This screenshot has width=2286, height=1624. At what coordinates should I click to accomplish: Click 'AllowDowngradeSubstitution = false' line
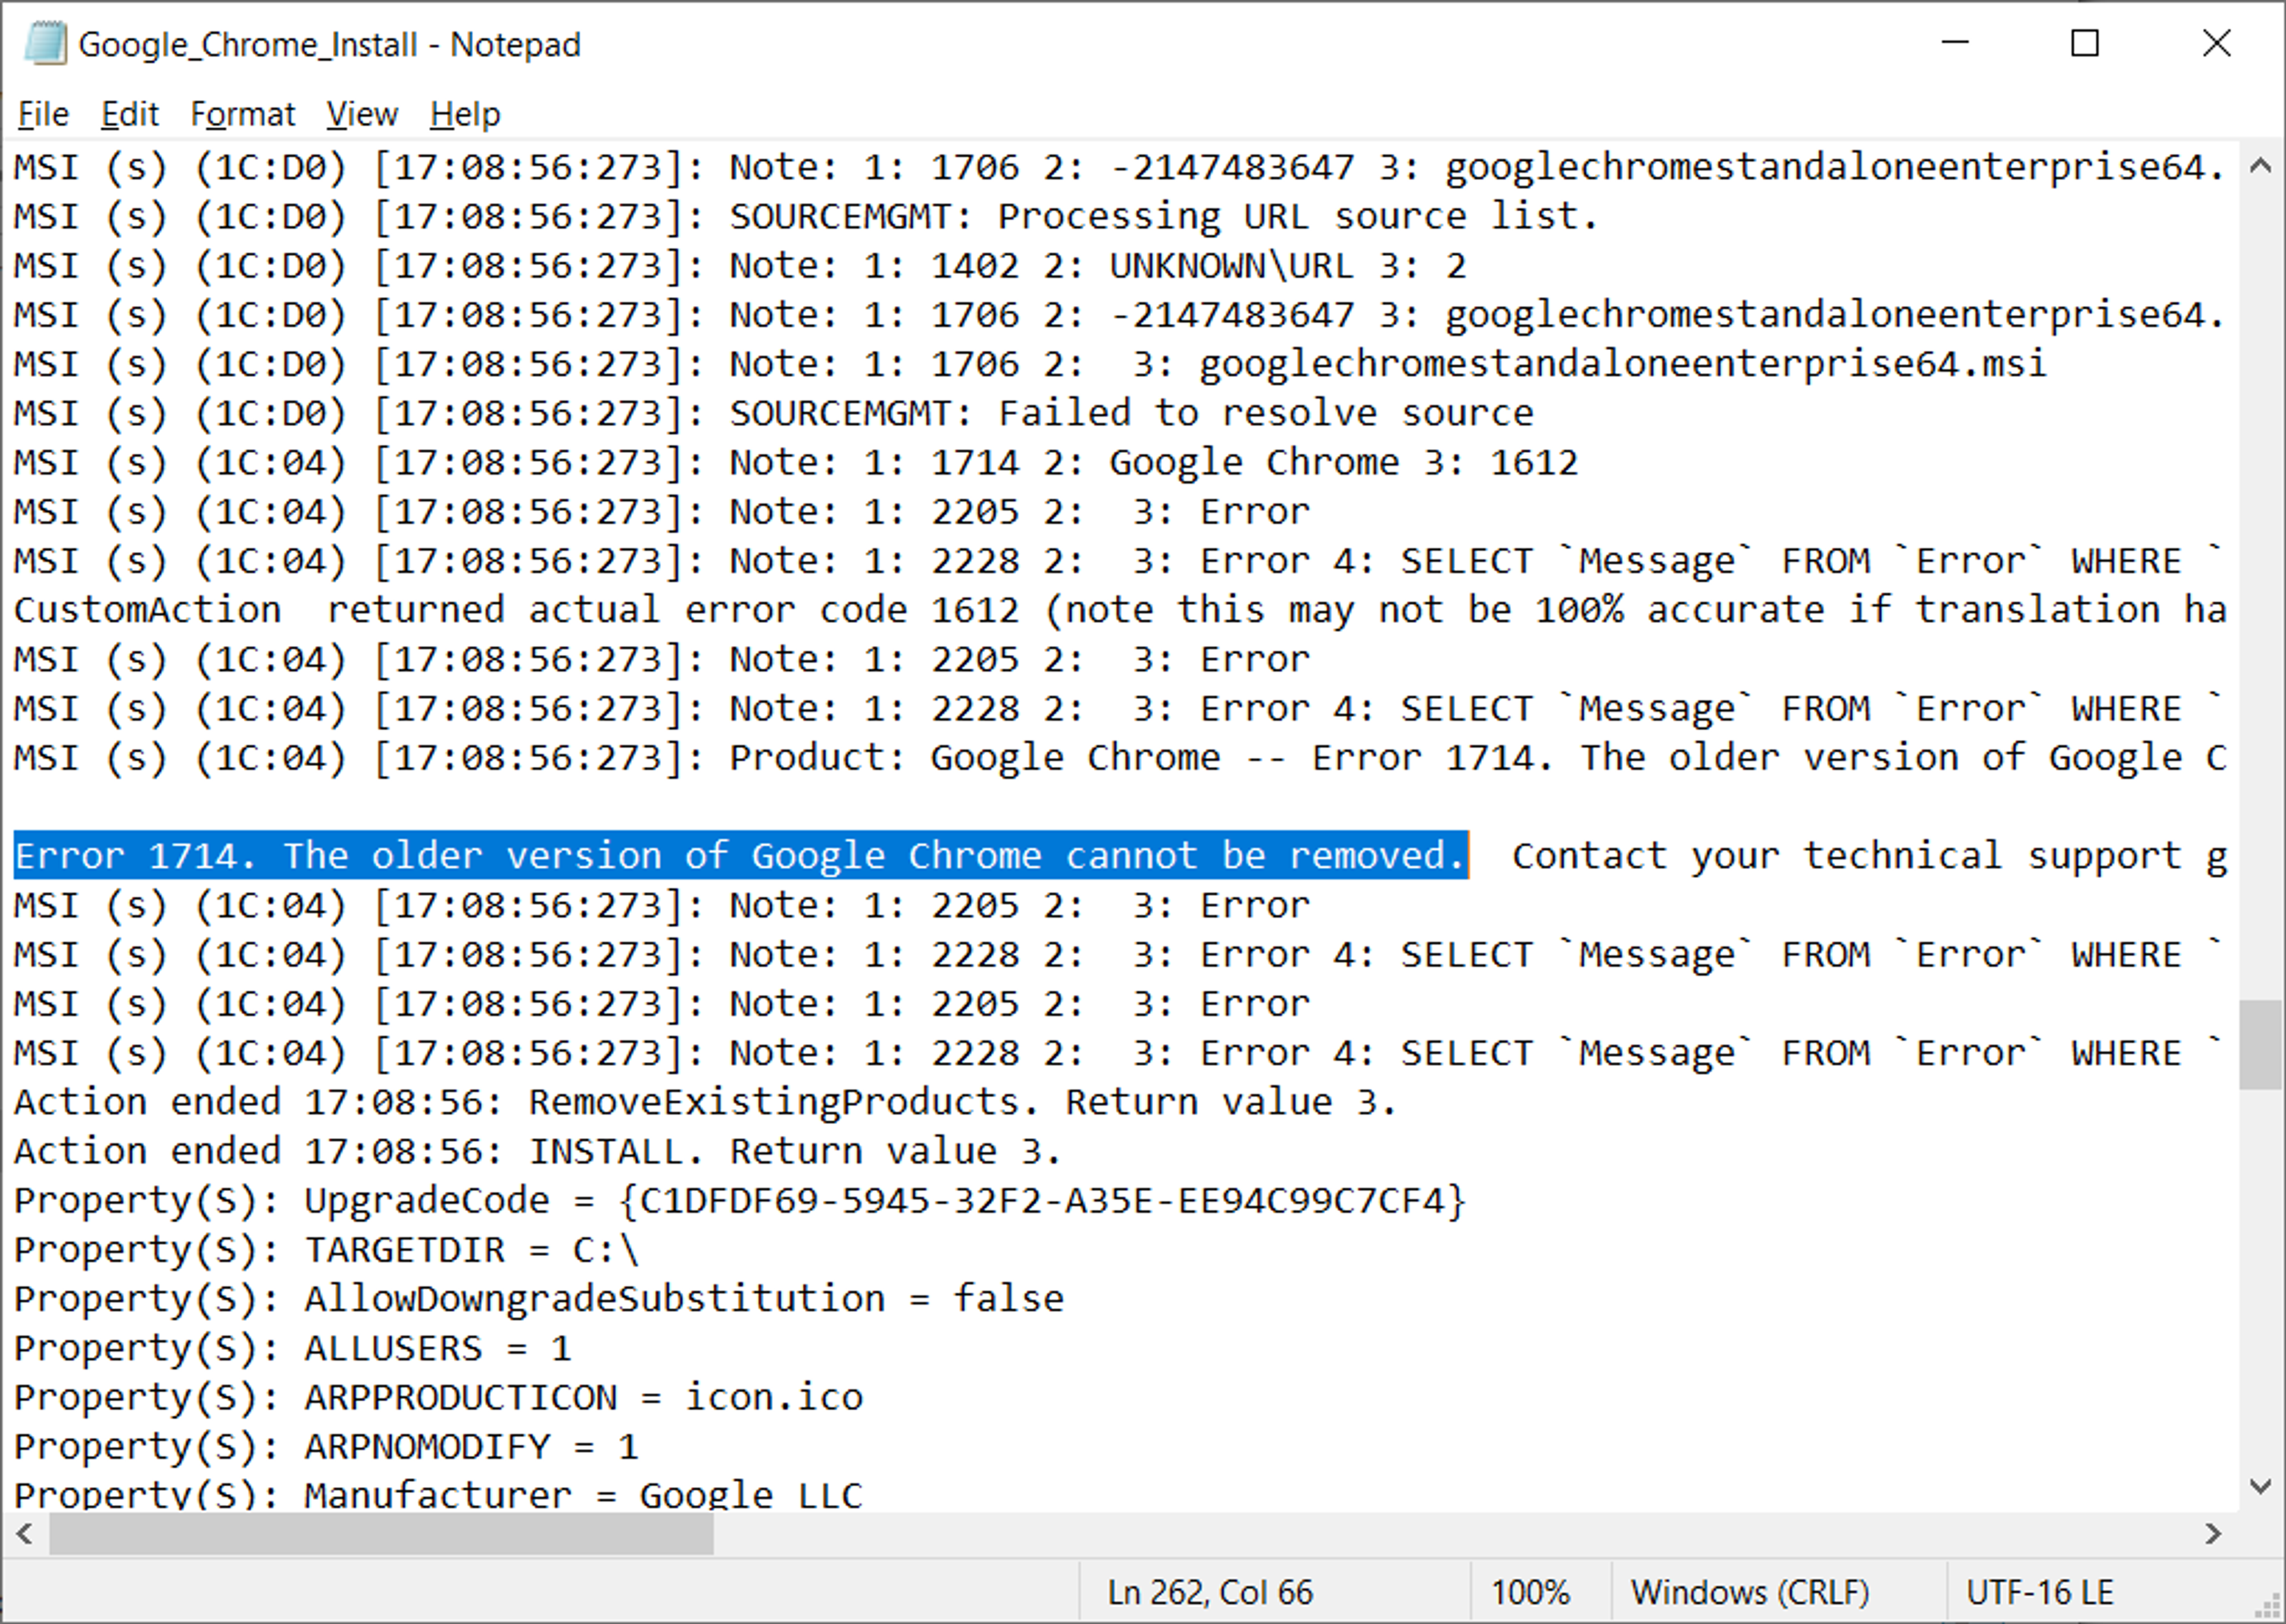click(539, 1299)
